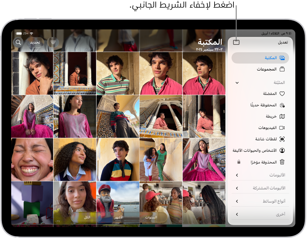
Task: Open الفيديوهات sidebar item
Action: pos(260,128)
